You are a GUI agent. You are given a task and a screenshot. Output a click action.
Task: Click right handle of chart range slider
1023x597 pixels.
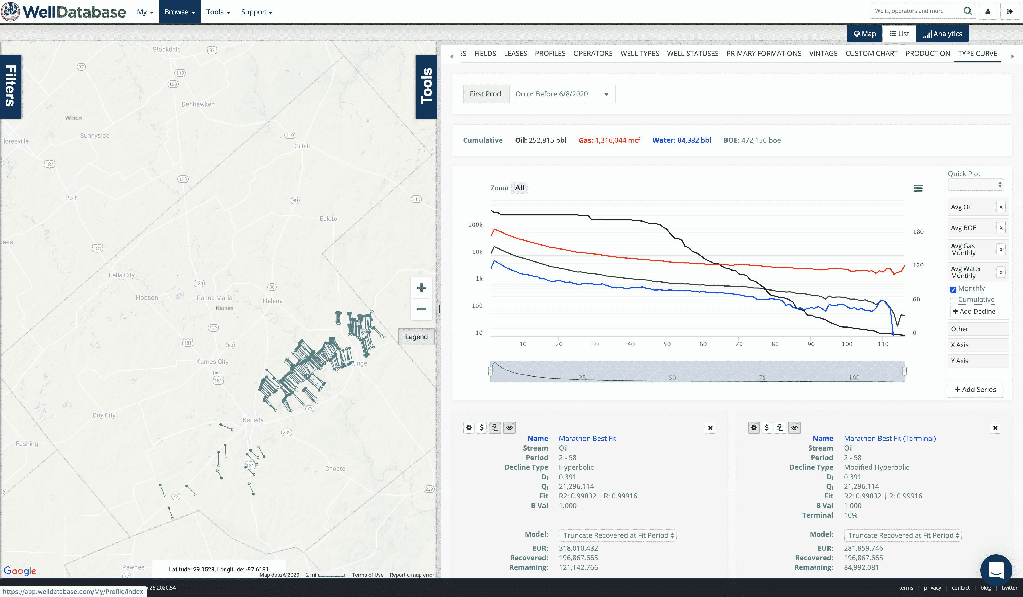[x=904, y=371]
